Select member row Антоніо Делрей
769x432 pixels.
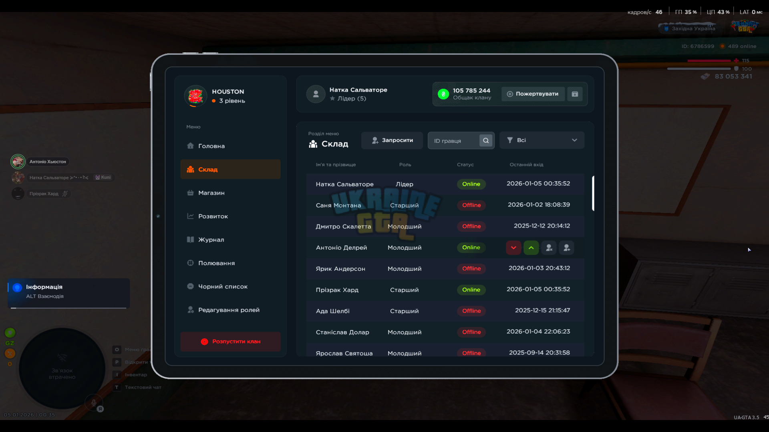pos(445,248)
